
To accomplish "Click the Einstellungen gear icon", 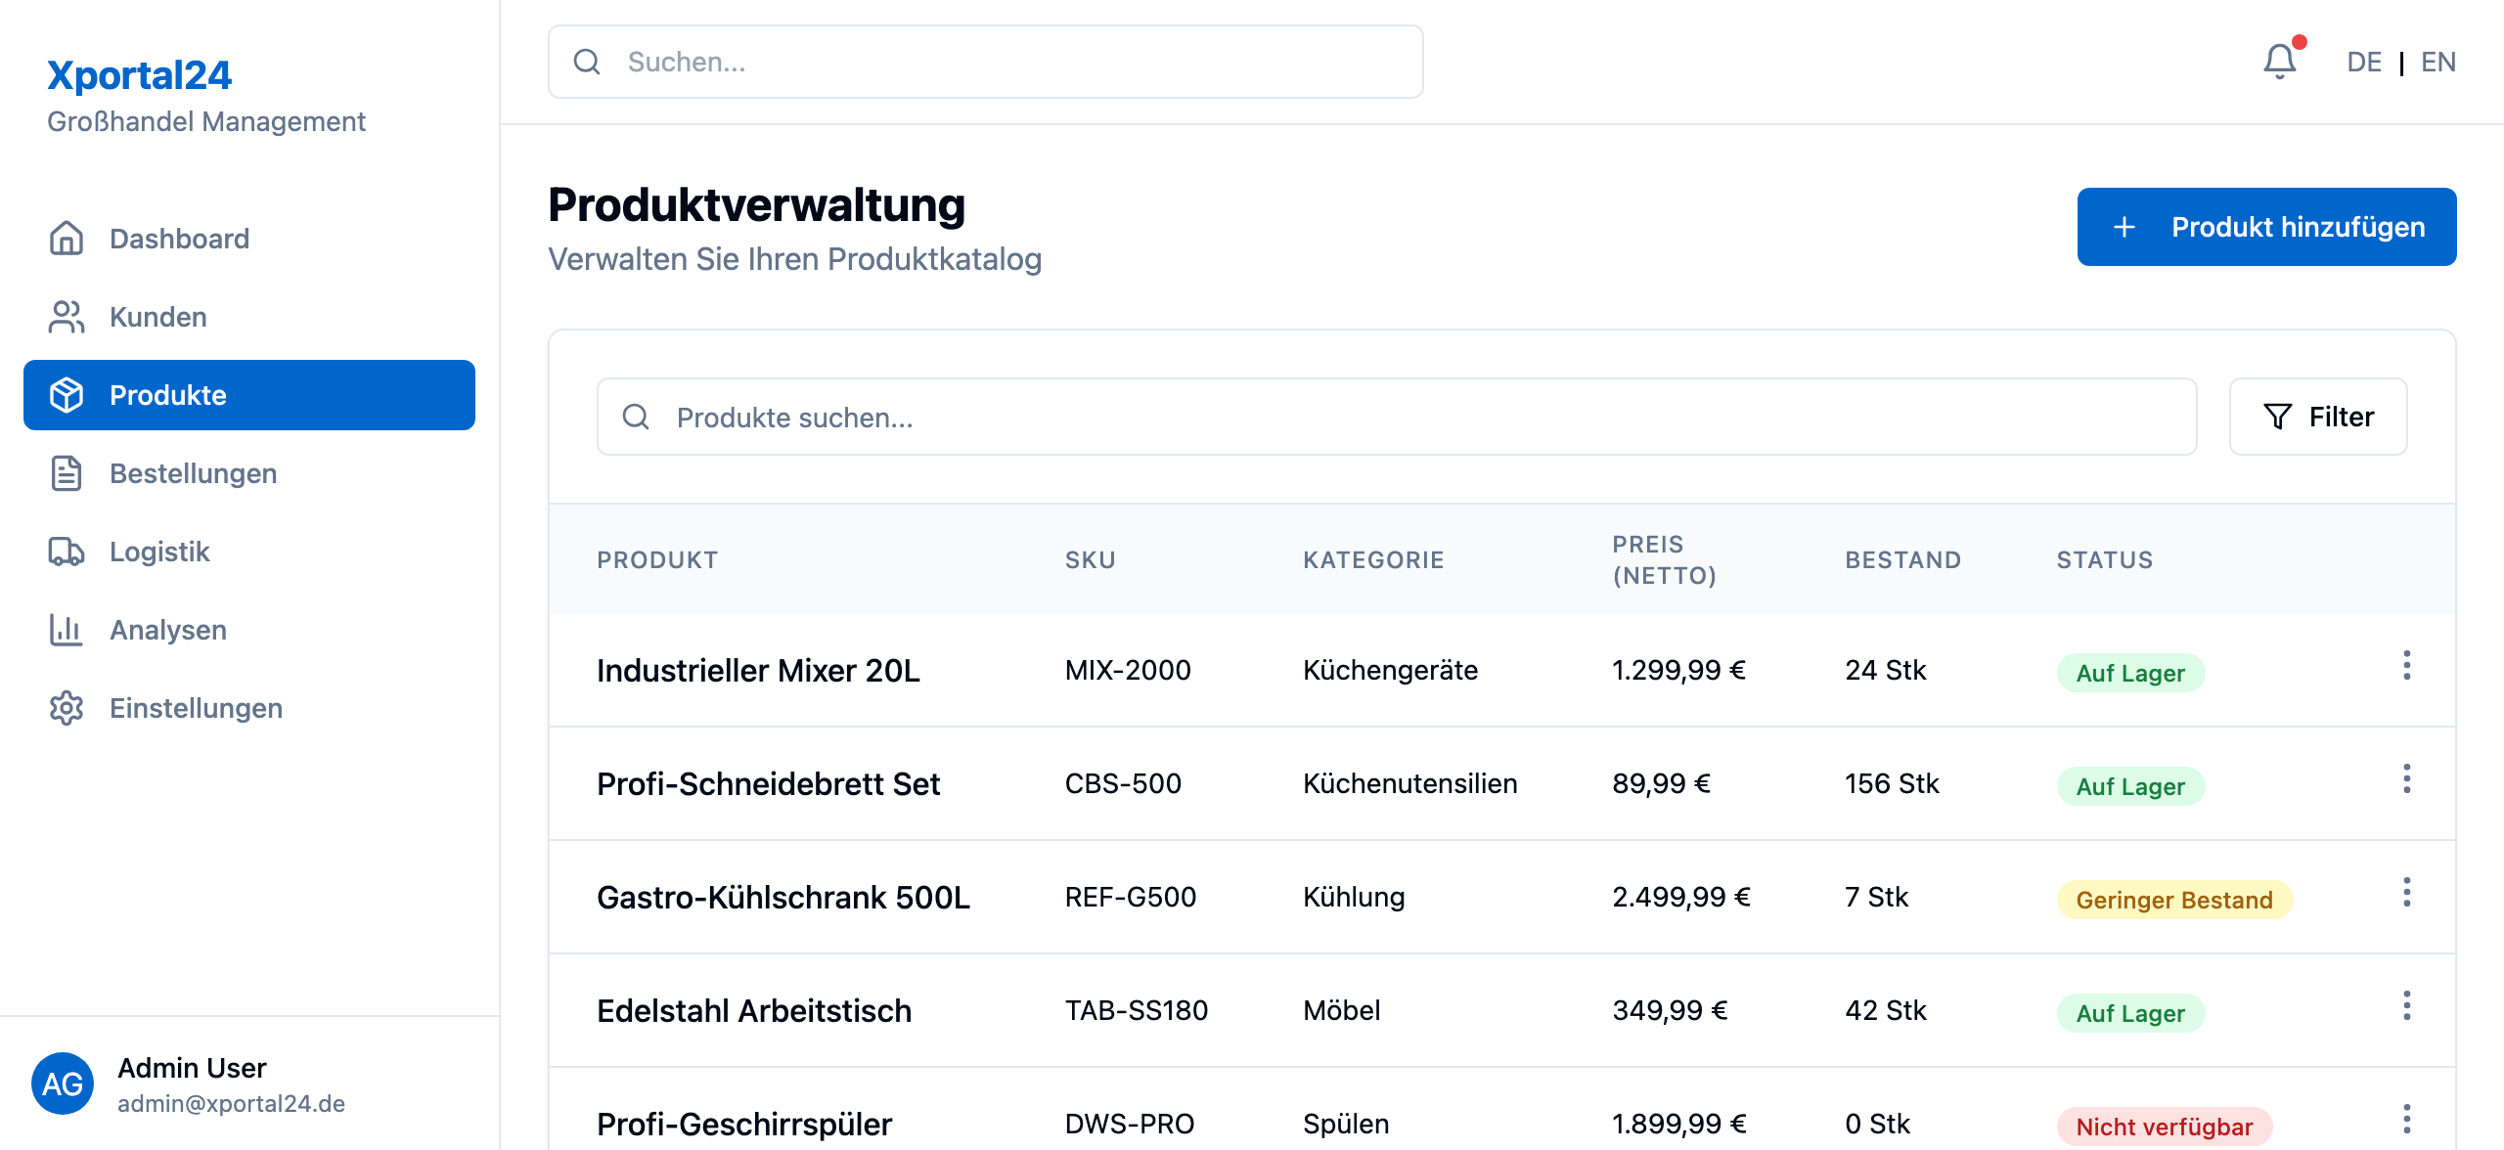I will click(x=67, y=708).
